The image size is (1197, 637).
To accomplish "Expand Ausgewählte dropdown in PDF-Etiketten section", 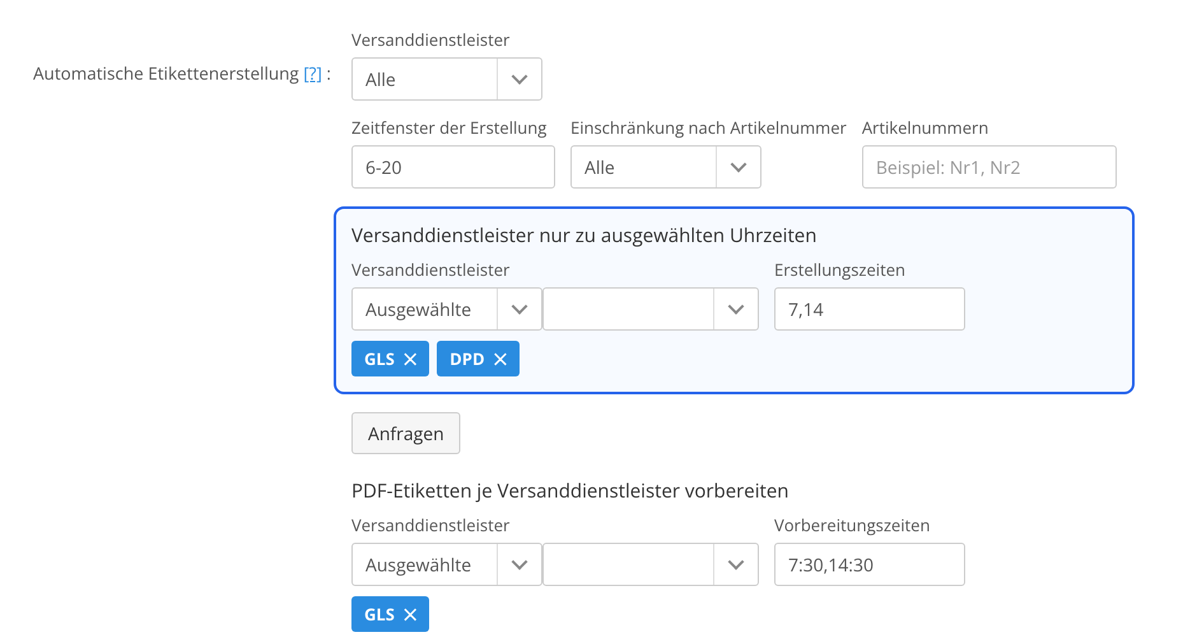I will click(446, 564).
